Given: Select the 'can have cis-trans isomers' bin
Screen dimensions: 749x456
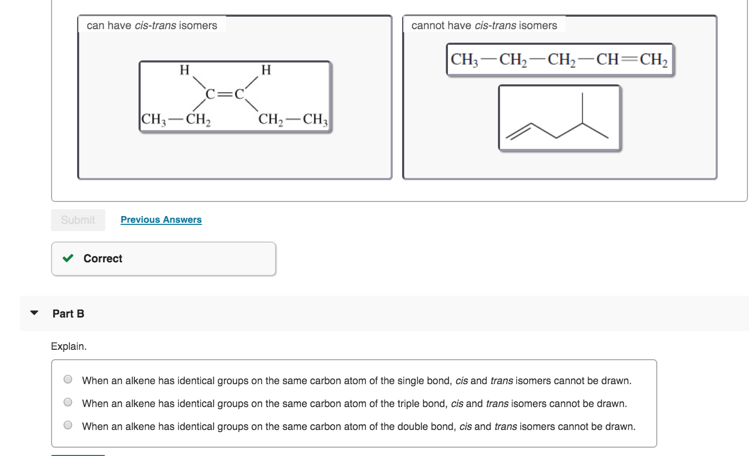Looking at the screenshot, I should point(235,156).
